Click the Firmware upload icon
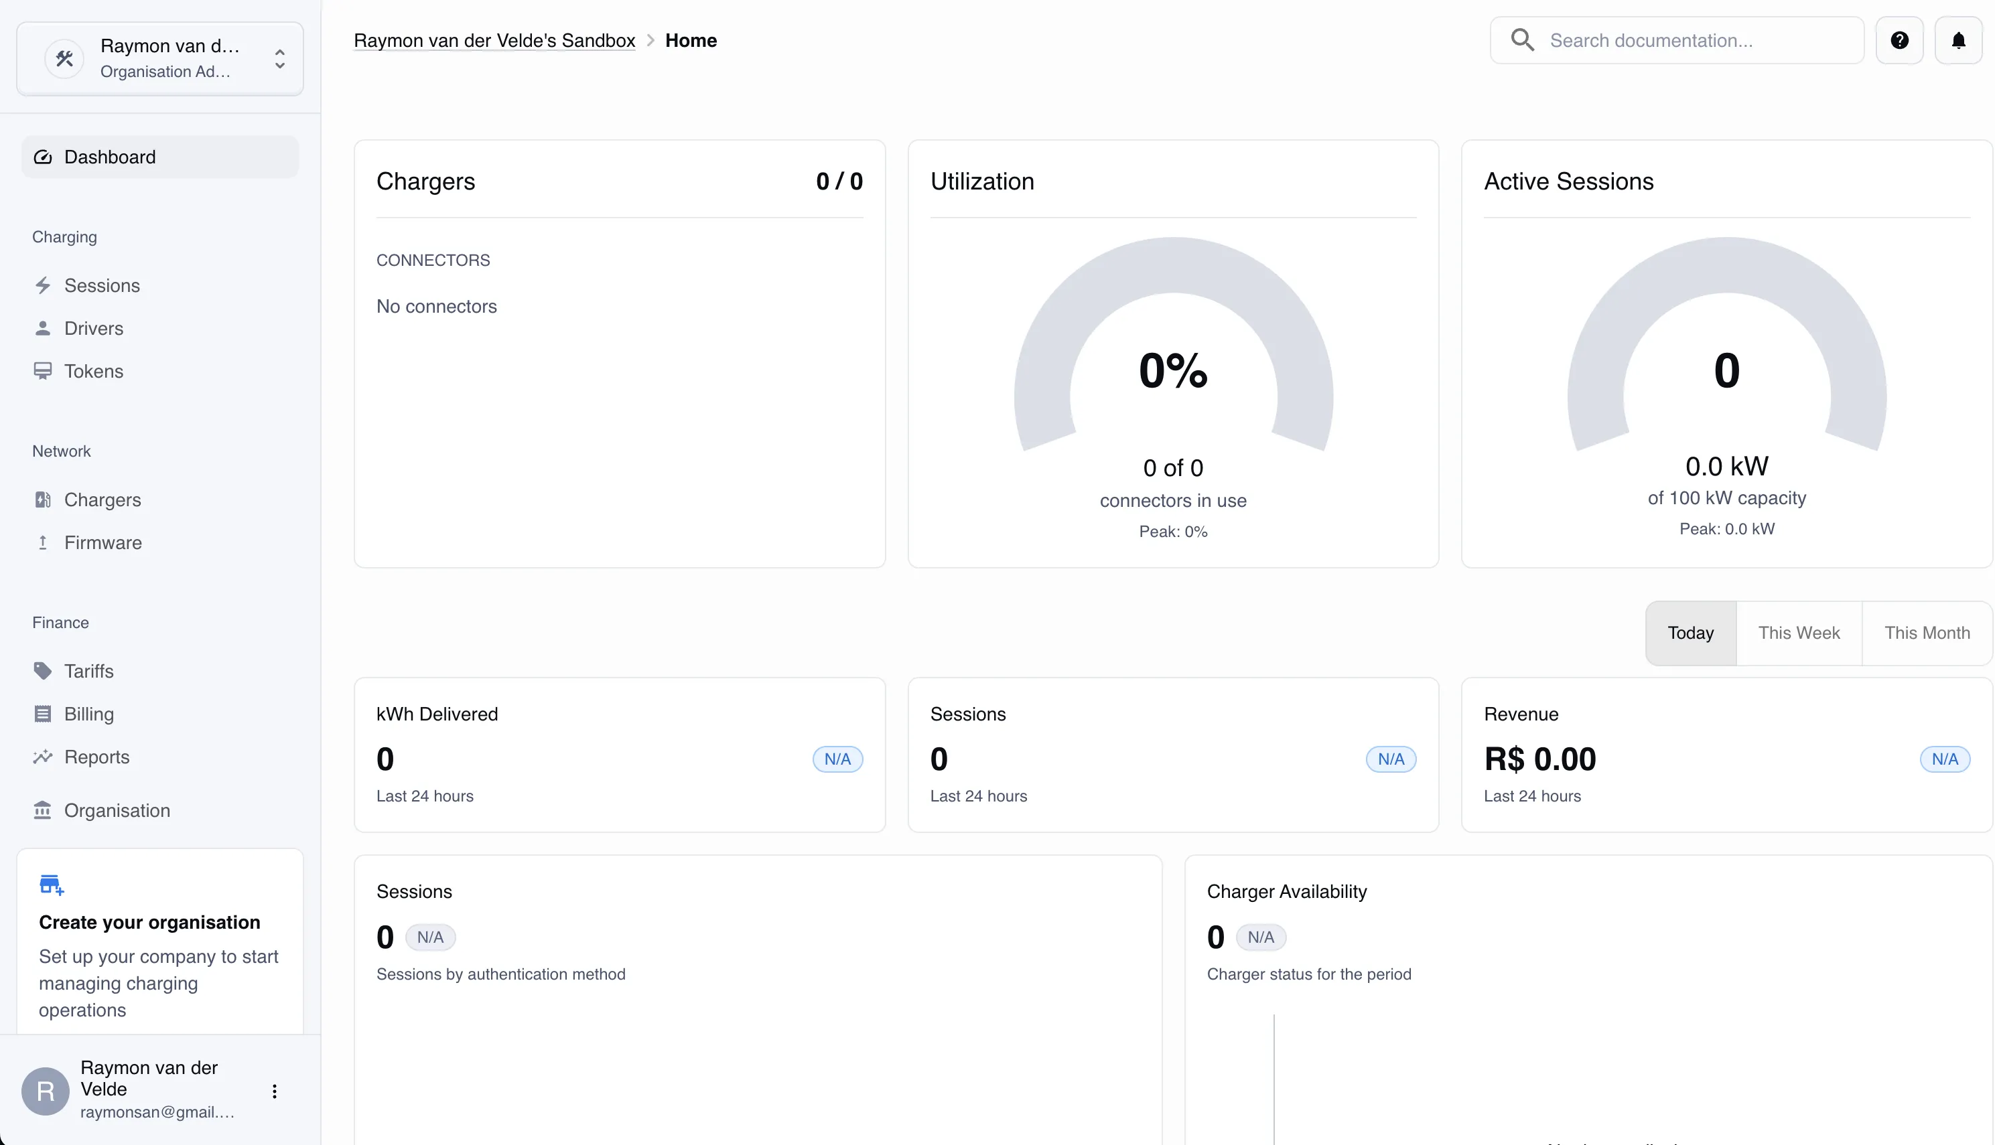Viewport: 1995px width, 1145px height. pyautogui.click(x=42, y=542)
